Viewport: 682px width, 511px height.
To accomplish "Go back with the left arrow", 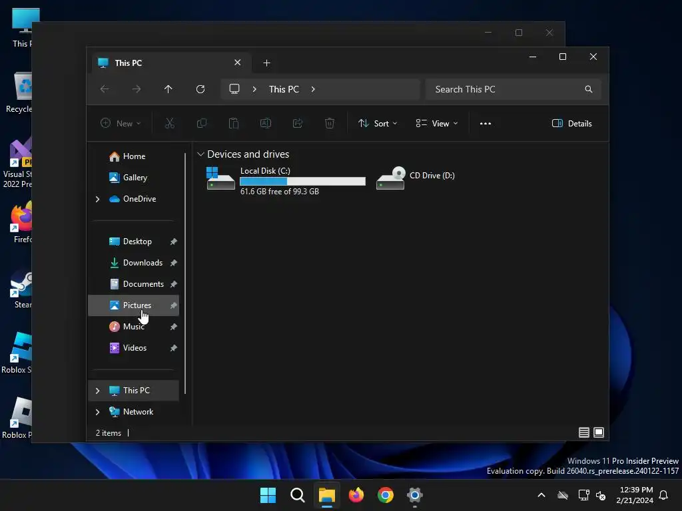I will (x=105, y=89).
